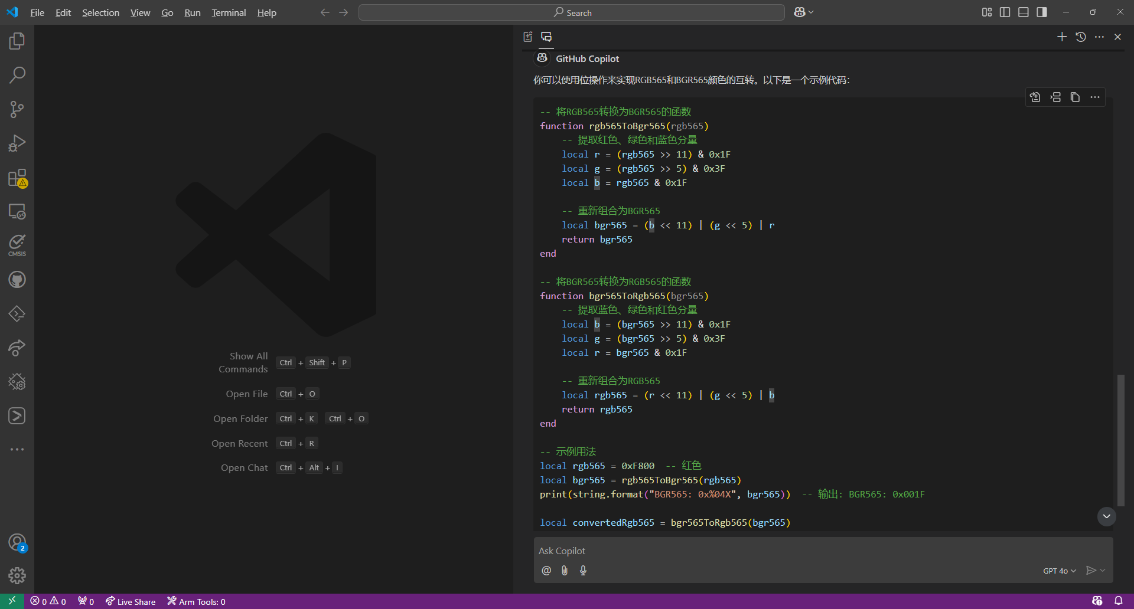Image resolution: width=1134 pixels, height=609 pixels.
Task: Open Copilot dropdown in title bar
Action: (803, 12)
